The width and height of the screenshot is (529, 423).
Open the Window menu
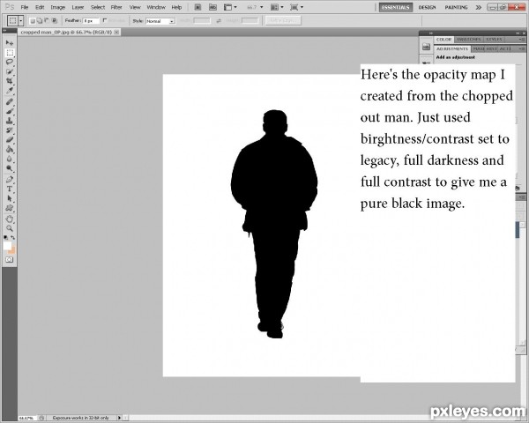click(156, 7)
